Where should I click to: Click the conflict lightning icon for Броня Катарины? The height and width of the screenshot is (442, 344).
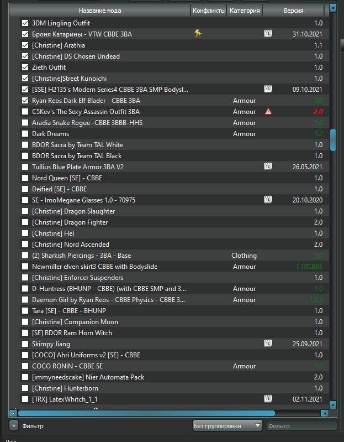(x=198, y=34)
